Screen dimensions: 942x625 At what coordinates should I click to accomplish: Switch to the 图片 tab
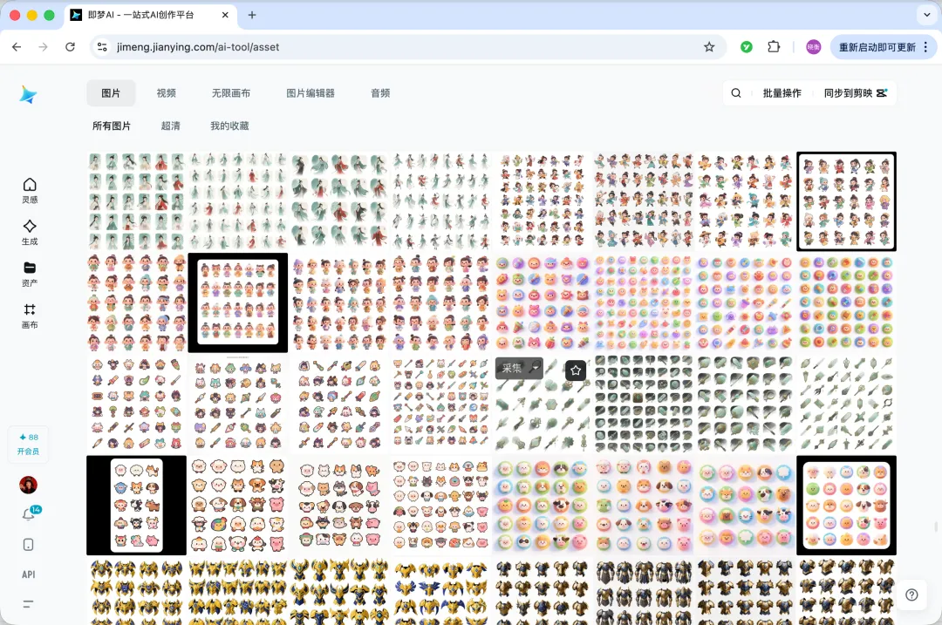111,93
